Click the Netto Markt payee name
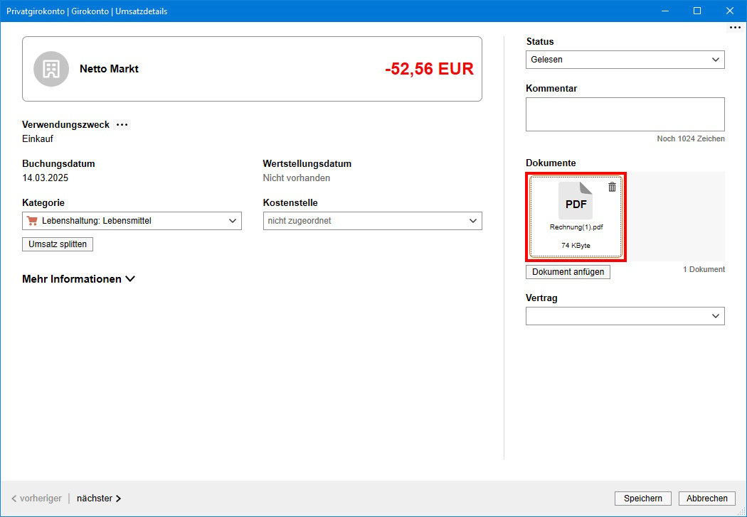747x517 pixels. coord(109,69)
